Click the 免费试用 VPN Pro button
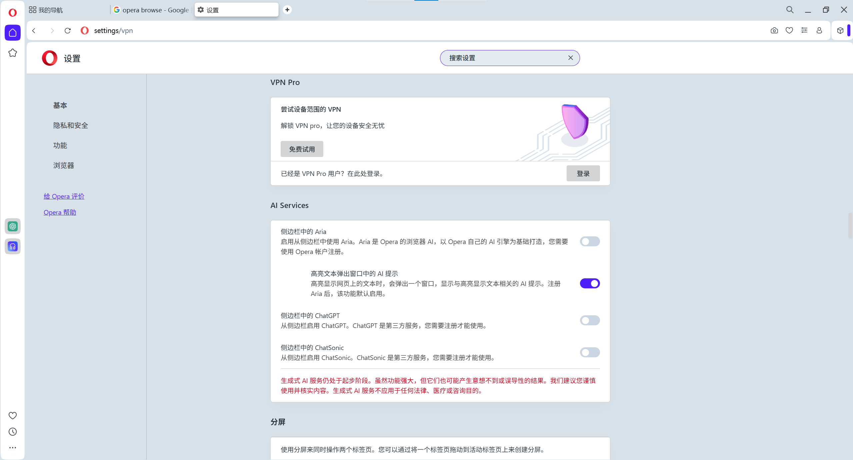This screenshot has width=853, height=460. 302,149
